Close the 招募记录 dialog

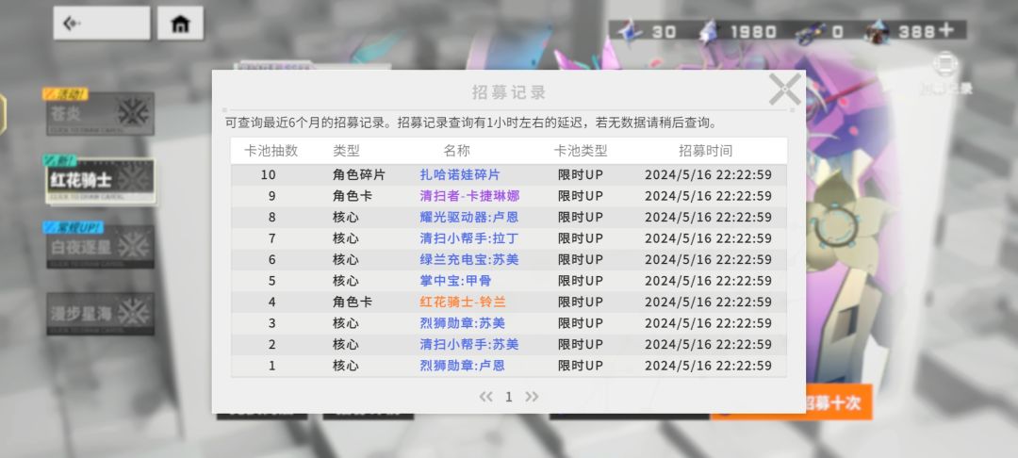pos(785,90)
